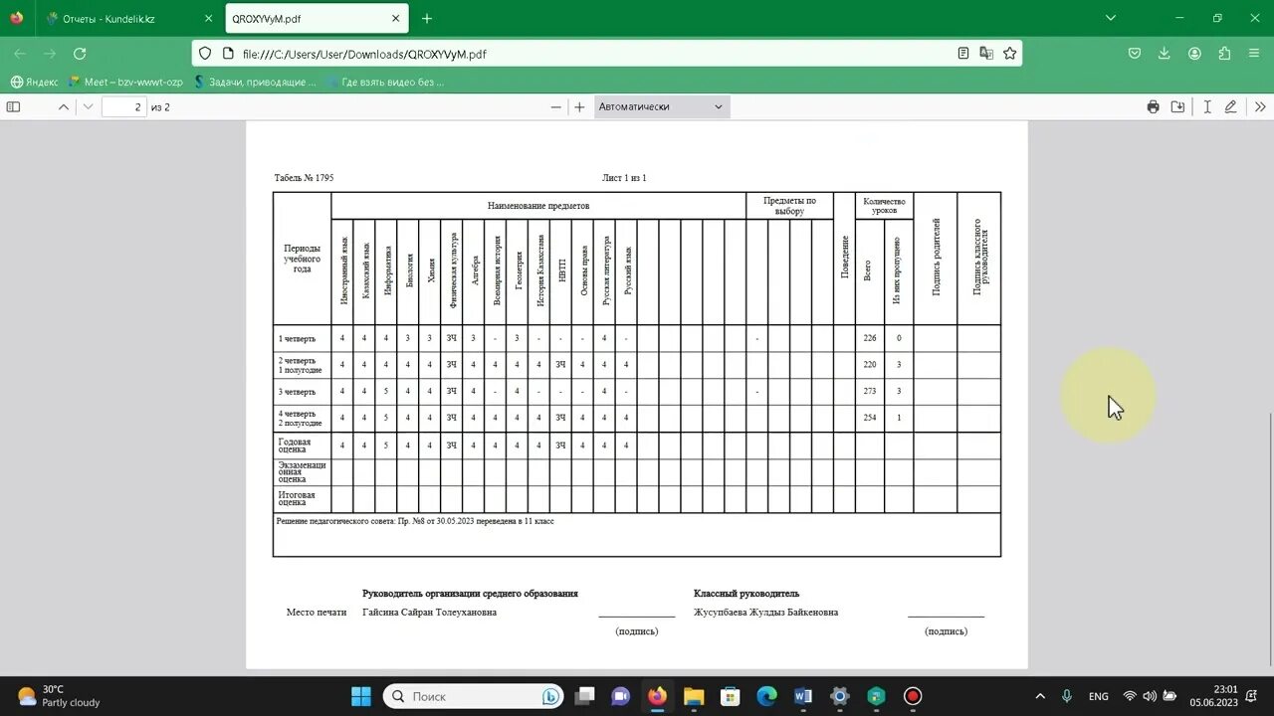The image size is (1274, 716).
Task: Print the PDF document
Action: pos(1153,106)
